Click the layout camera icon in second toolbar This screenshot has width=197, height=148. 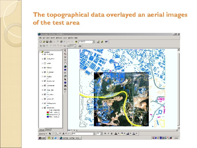pyautogui.click(x=80, y=46)
